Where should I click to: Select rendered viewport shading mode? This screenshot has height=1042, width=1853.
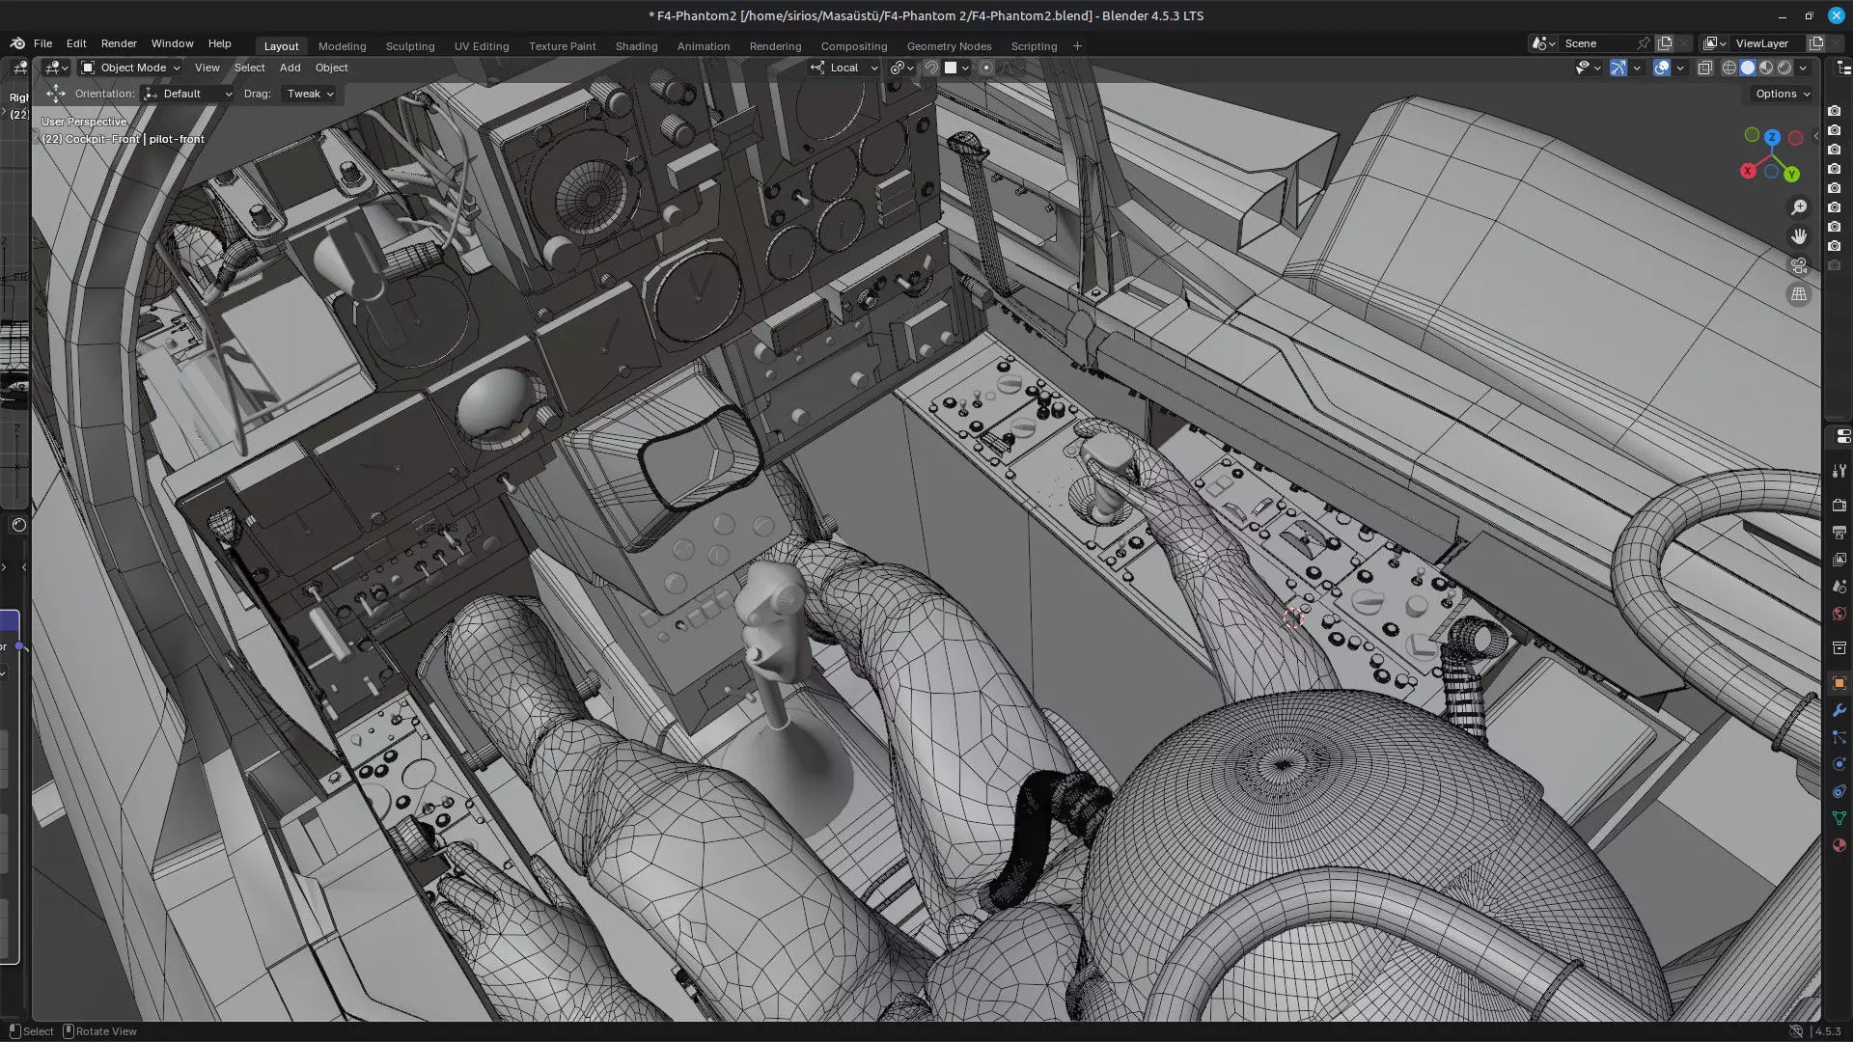point(1784,68)
